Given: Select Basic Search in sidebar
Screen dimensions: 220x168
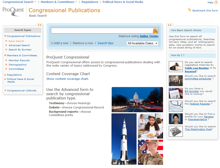Looking at the screenshot, I should [16, 41].
